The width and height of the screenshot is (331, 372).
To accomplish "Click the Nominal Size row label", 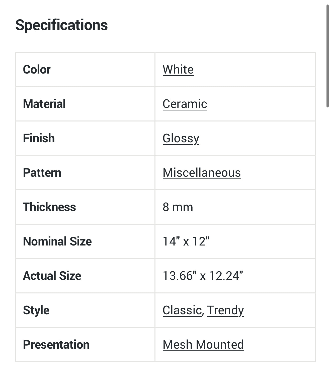I will pyautogui.click(x=57, y=241).
